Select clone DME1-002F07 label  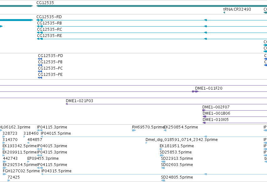click(216, 107)
